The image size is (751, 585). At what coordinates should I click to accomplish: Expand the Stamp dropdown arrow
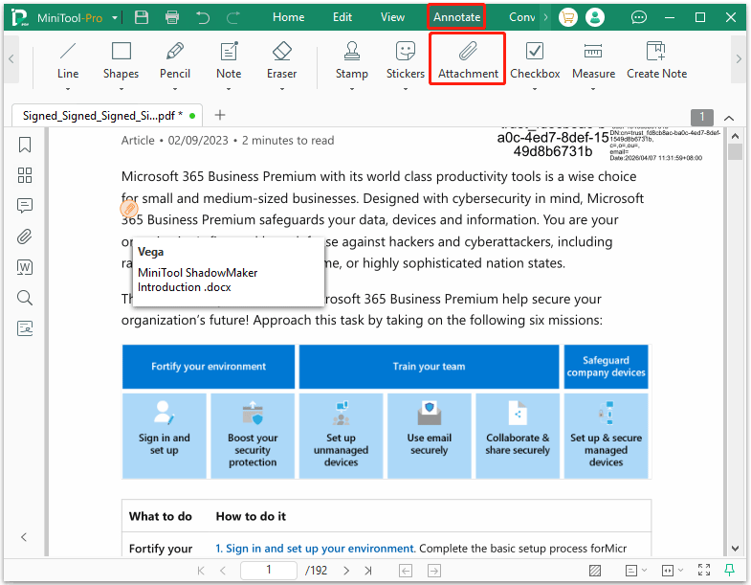click(x=352, y=89)
